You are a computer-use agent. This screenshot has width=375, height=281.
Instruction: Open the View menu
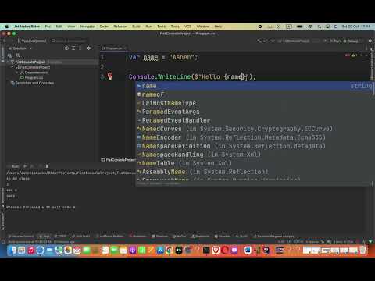point(71,27)
